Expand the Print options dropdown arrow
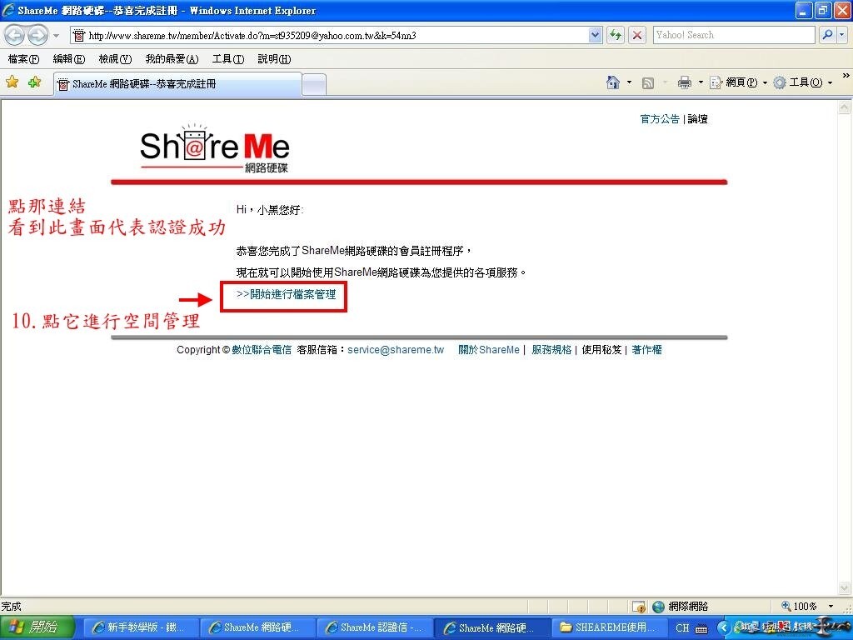This screenshot has width=853, height=640. click(x=701, y=82)
